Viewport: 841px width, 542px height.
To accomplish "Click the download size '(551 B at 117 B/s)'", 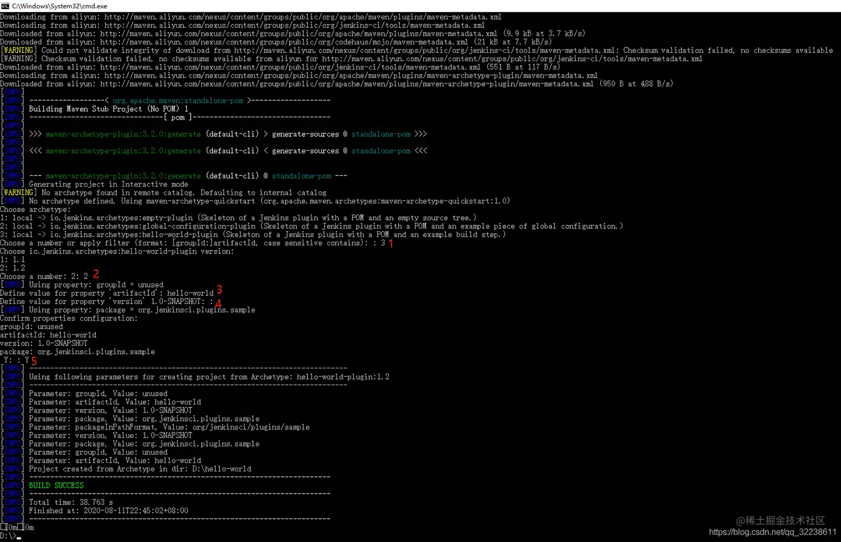I will tap(523, 67).
